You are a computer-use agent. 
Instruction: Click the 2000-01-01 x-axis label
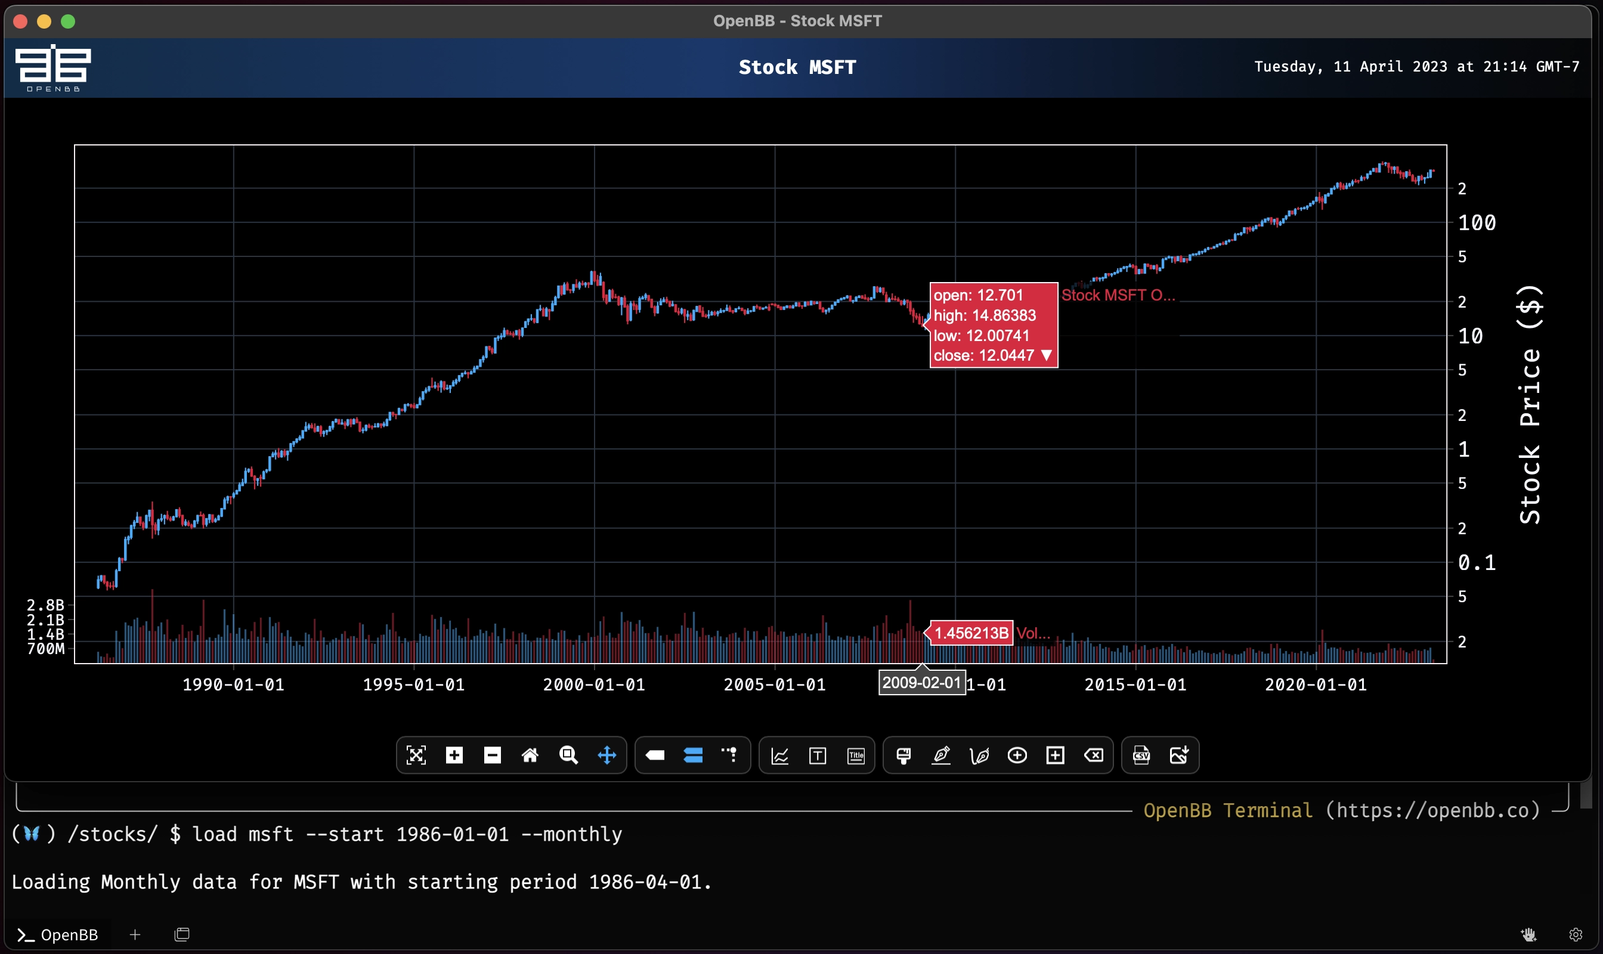594,684
